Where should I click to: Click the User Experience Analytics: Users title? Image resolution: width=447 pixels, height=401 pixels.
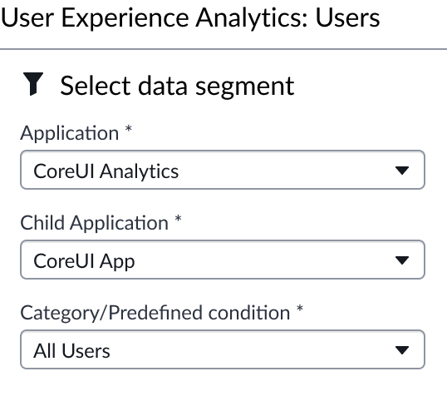point(190,18)
